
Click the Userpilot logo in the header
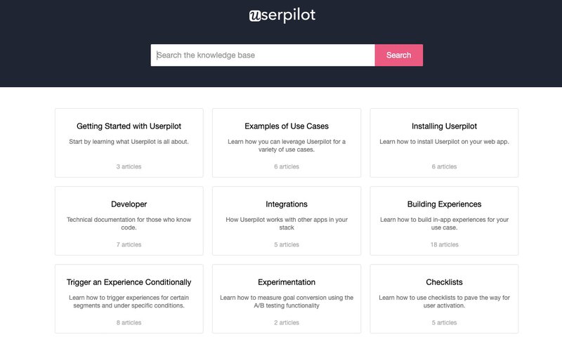[x=282, y=15]
